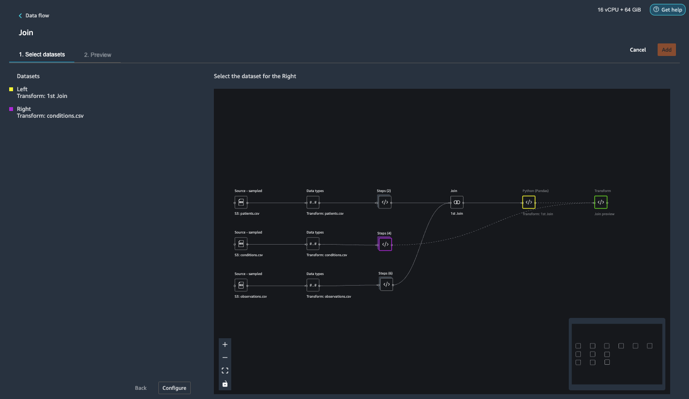
Task: Choose the Steps (6) transform node
Action: click(386, 285)
